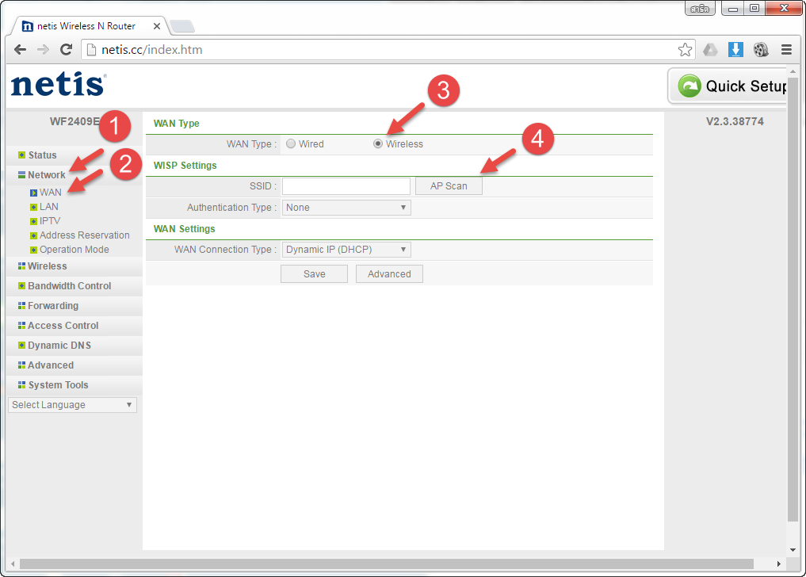Select the Wired WAN type radio button
Image resolution: width=806 pixels, height=577 pixels.
click(291, 144)
